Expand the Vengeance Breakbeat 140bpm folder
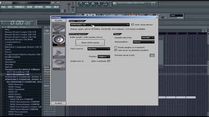 click(x=22, y=69)
